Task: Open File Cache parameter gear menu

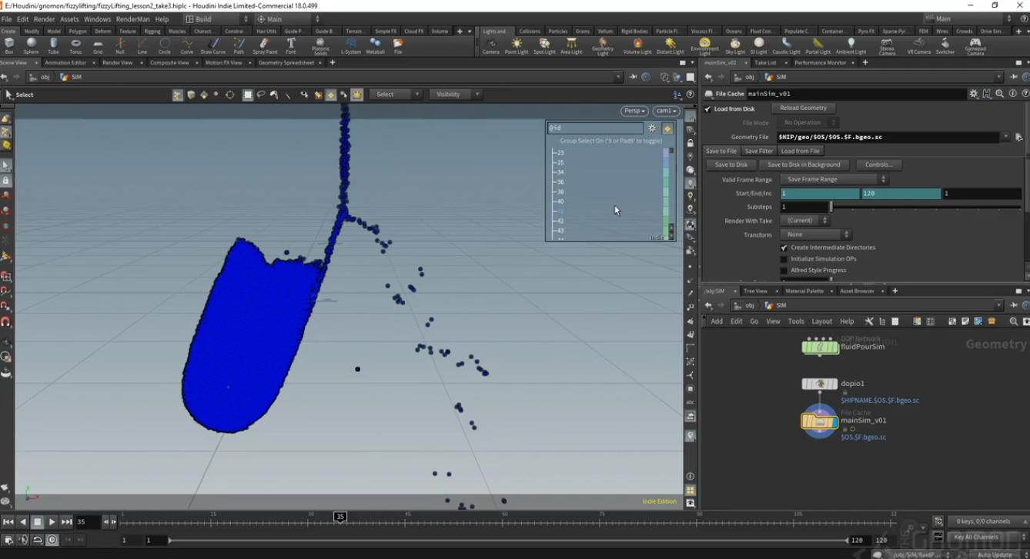Action: click(x=974, y=94)
